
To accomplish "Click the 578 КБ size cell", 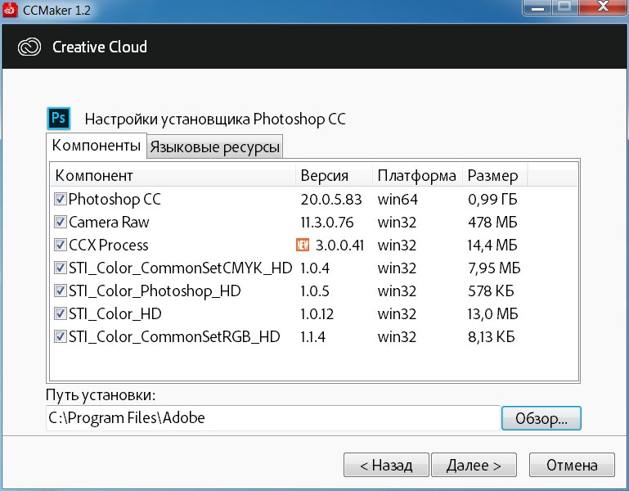I will coord(491,291).
